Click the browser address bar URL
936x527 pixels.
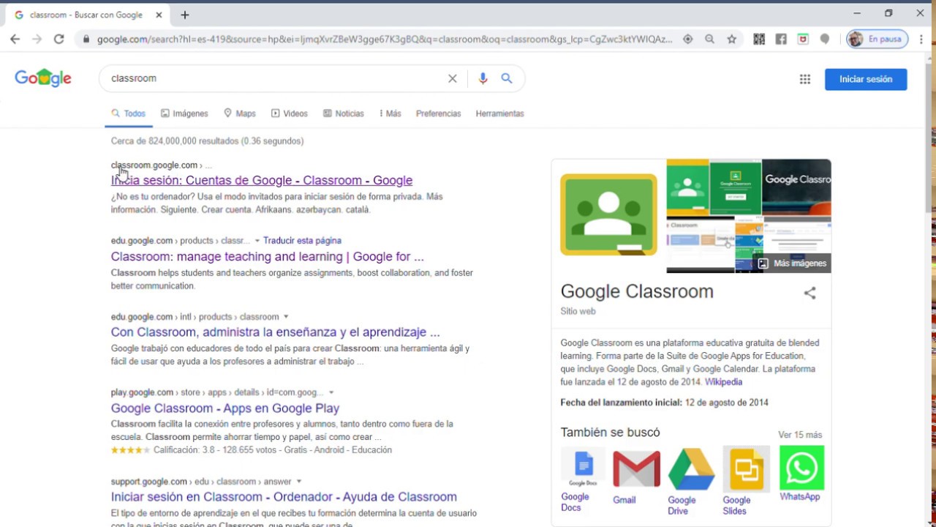pyautogui.click(x=384, y=40)
